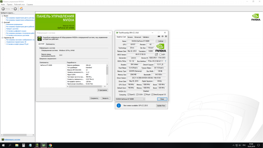Toggle the OpenCL checkbox
263x148 pixels.
point(129,94)
